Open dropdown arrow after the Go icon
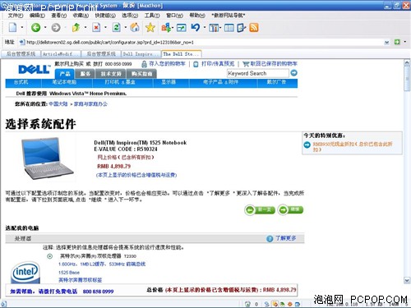 pos(405,42)
